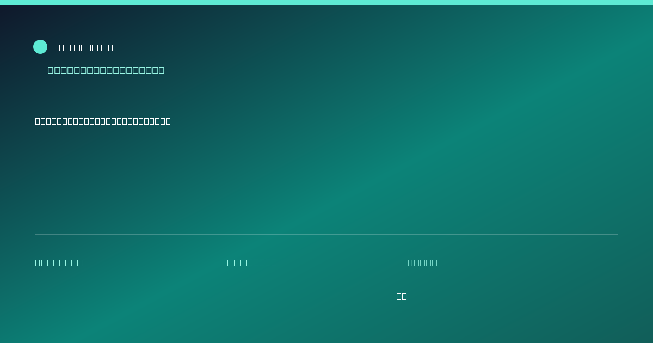Image resolution: width=653 pixels, height=343 pixels.
Task: Click the round mint-green logo circle
Action: (x=40, y=47)
